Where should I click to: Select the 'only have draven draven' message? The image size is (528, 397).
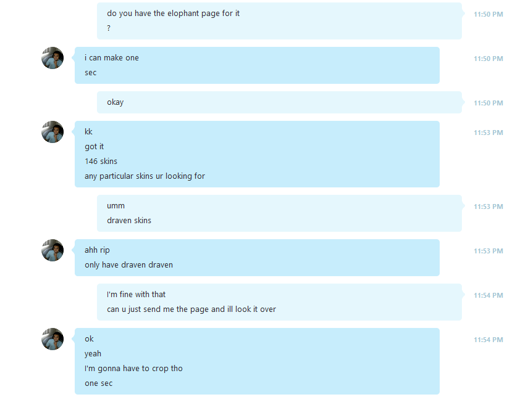click(128, 265)
